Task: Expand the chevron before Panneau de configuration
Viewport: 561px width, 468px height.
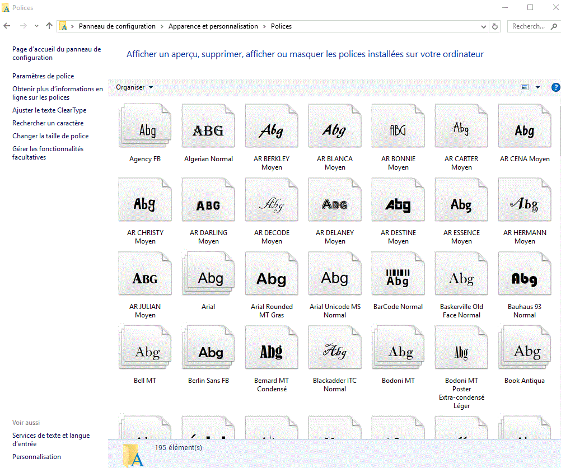Action: tap(72, 26)
